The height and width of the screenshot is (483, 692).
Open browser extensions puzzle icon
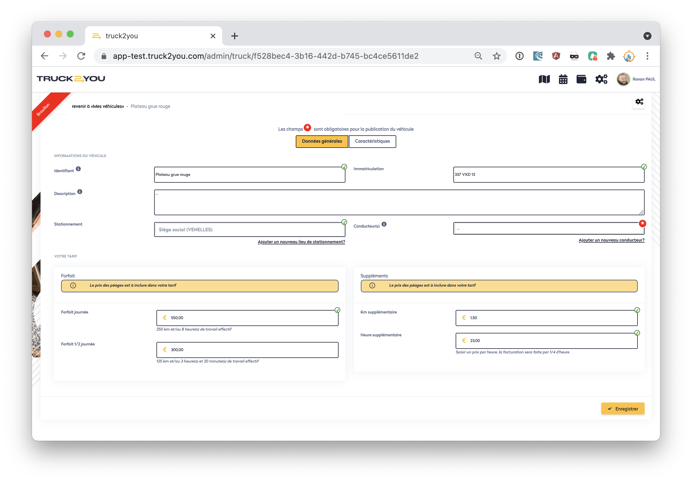(611, 56)
